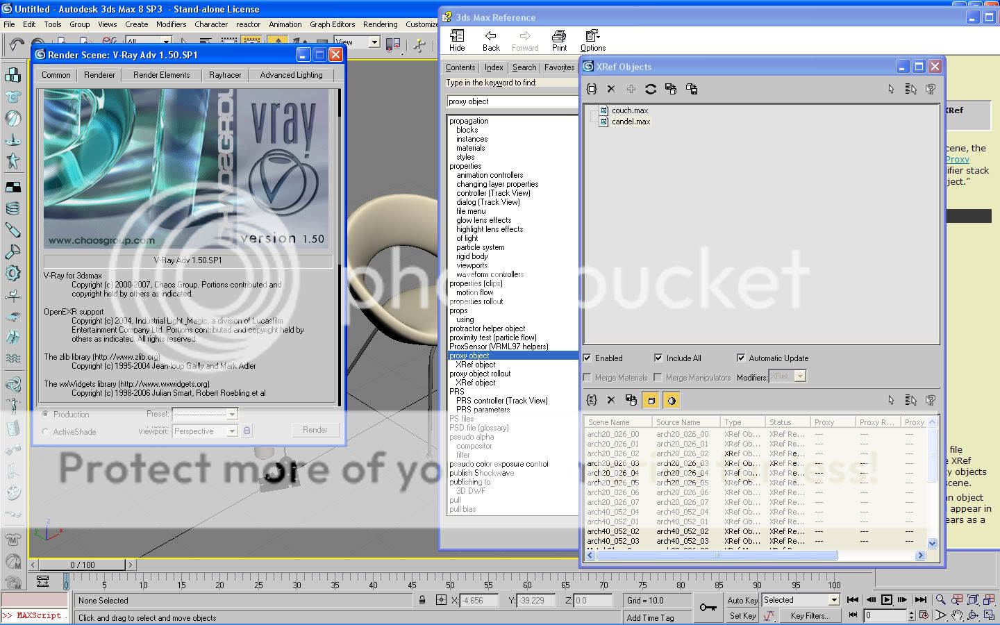Switch to Search tab in help
Screen dimensions: 1000x625
524,67
